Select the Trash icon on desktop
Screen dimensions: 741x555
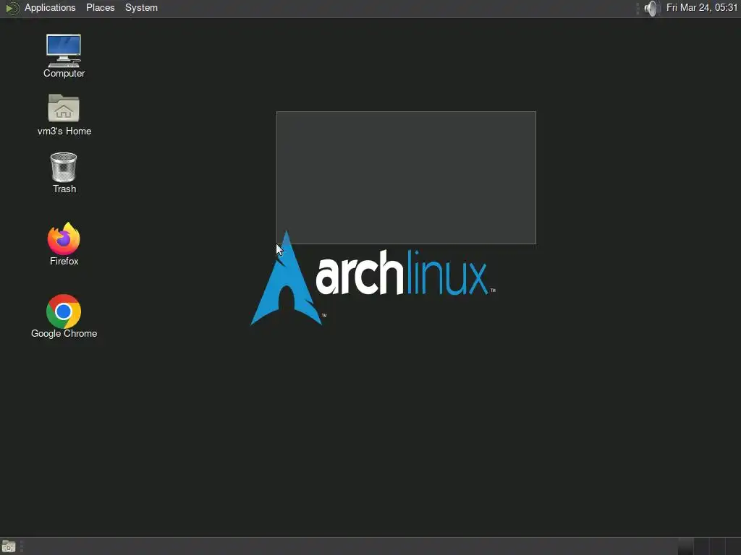tap(64, 173)
